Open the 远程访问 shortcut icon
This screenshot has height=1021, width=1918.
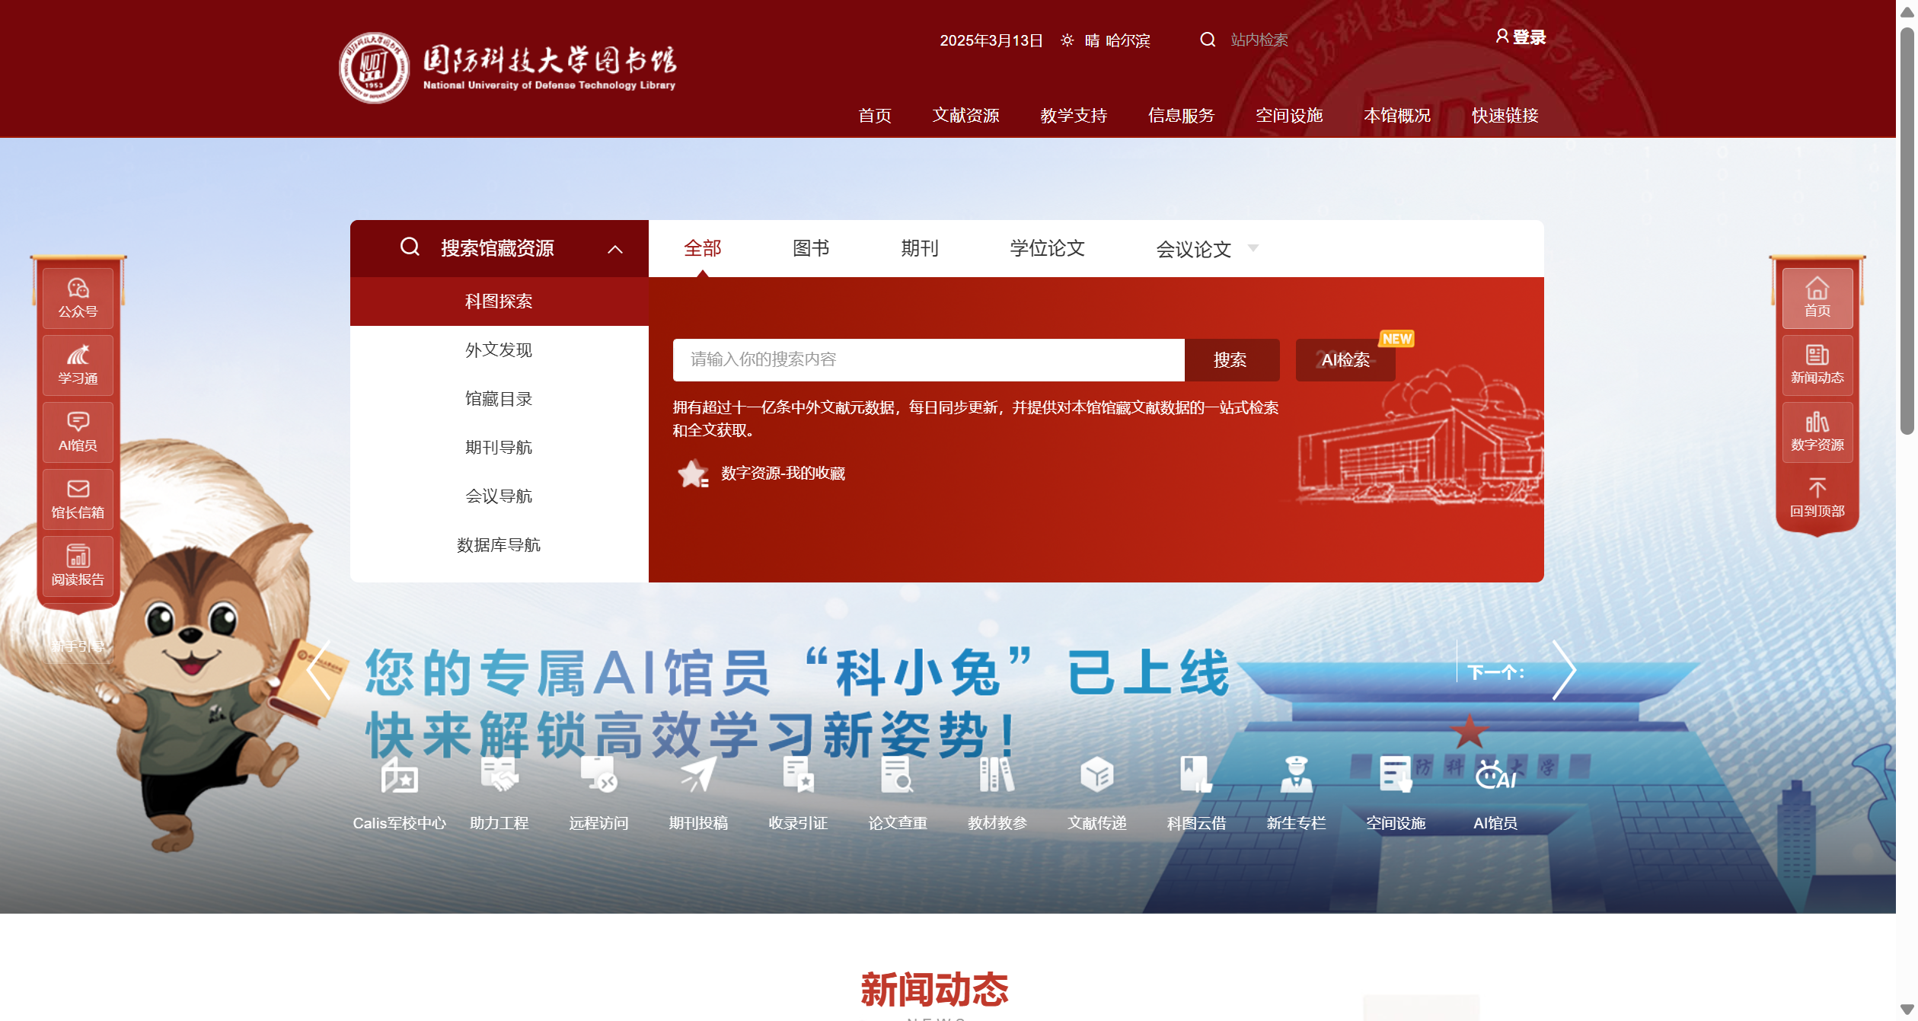pyautogui.click(x=598, y=775)
